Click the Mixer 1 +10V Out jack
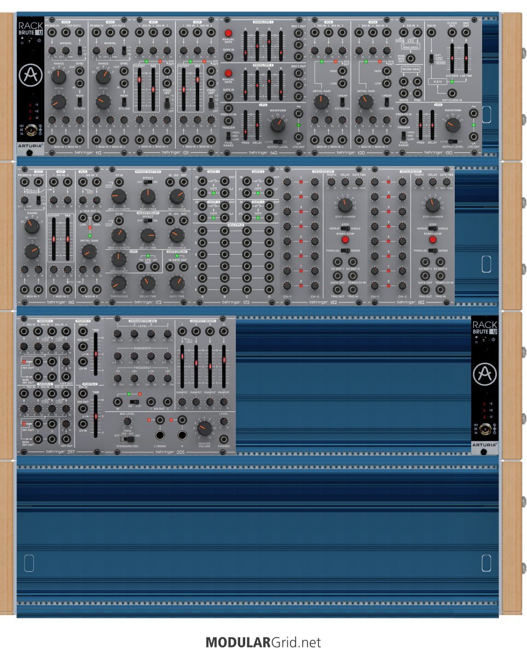This screenshot has width=527, height=654. coord(66,376)
